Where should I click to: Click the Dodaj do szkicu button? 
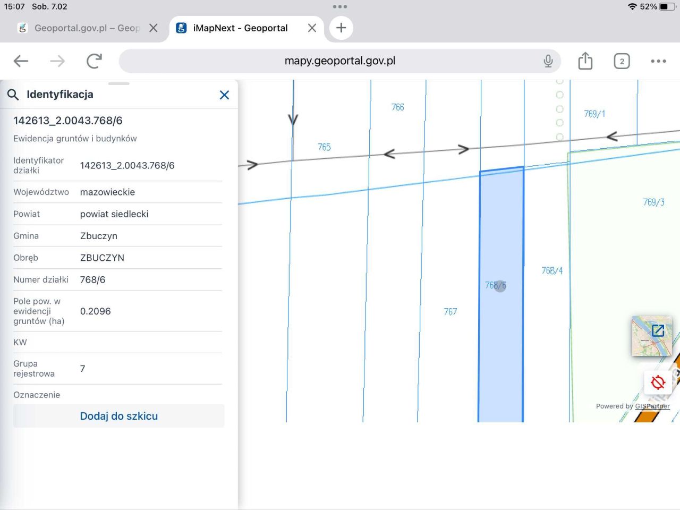(119, 416)
